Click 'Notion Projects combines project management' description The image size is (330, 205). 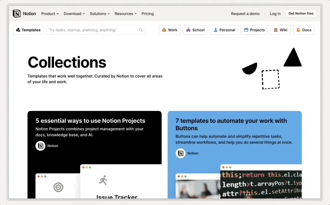(89, 132)
